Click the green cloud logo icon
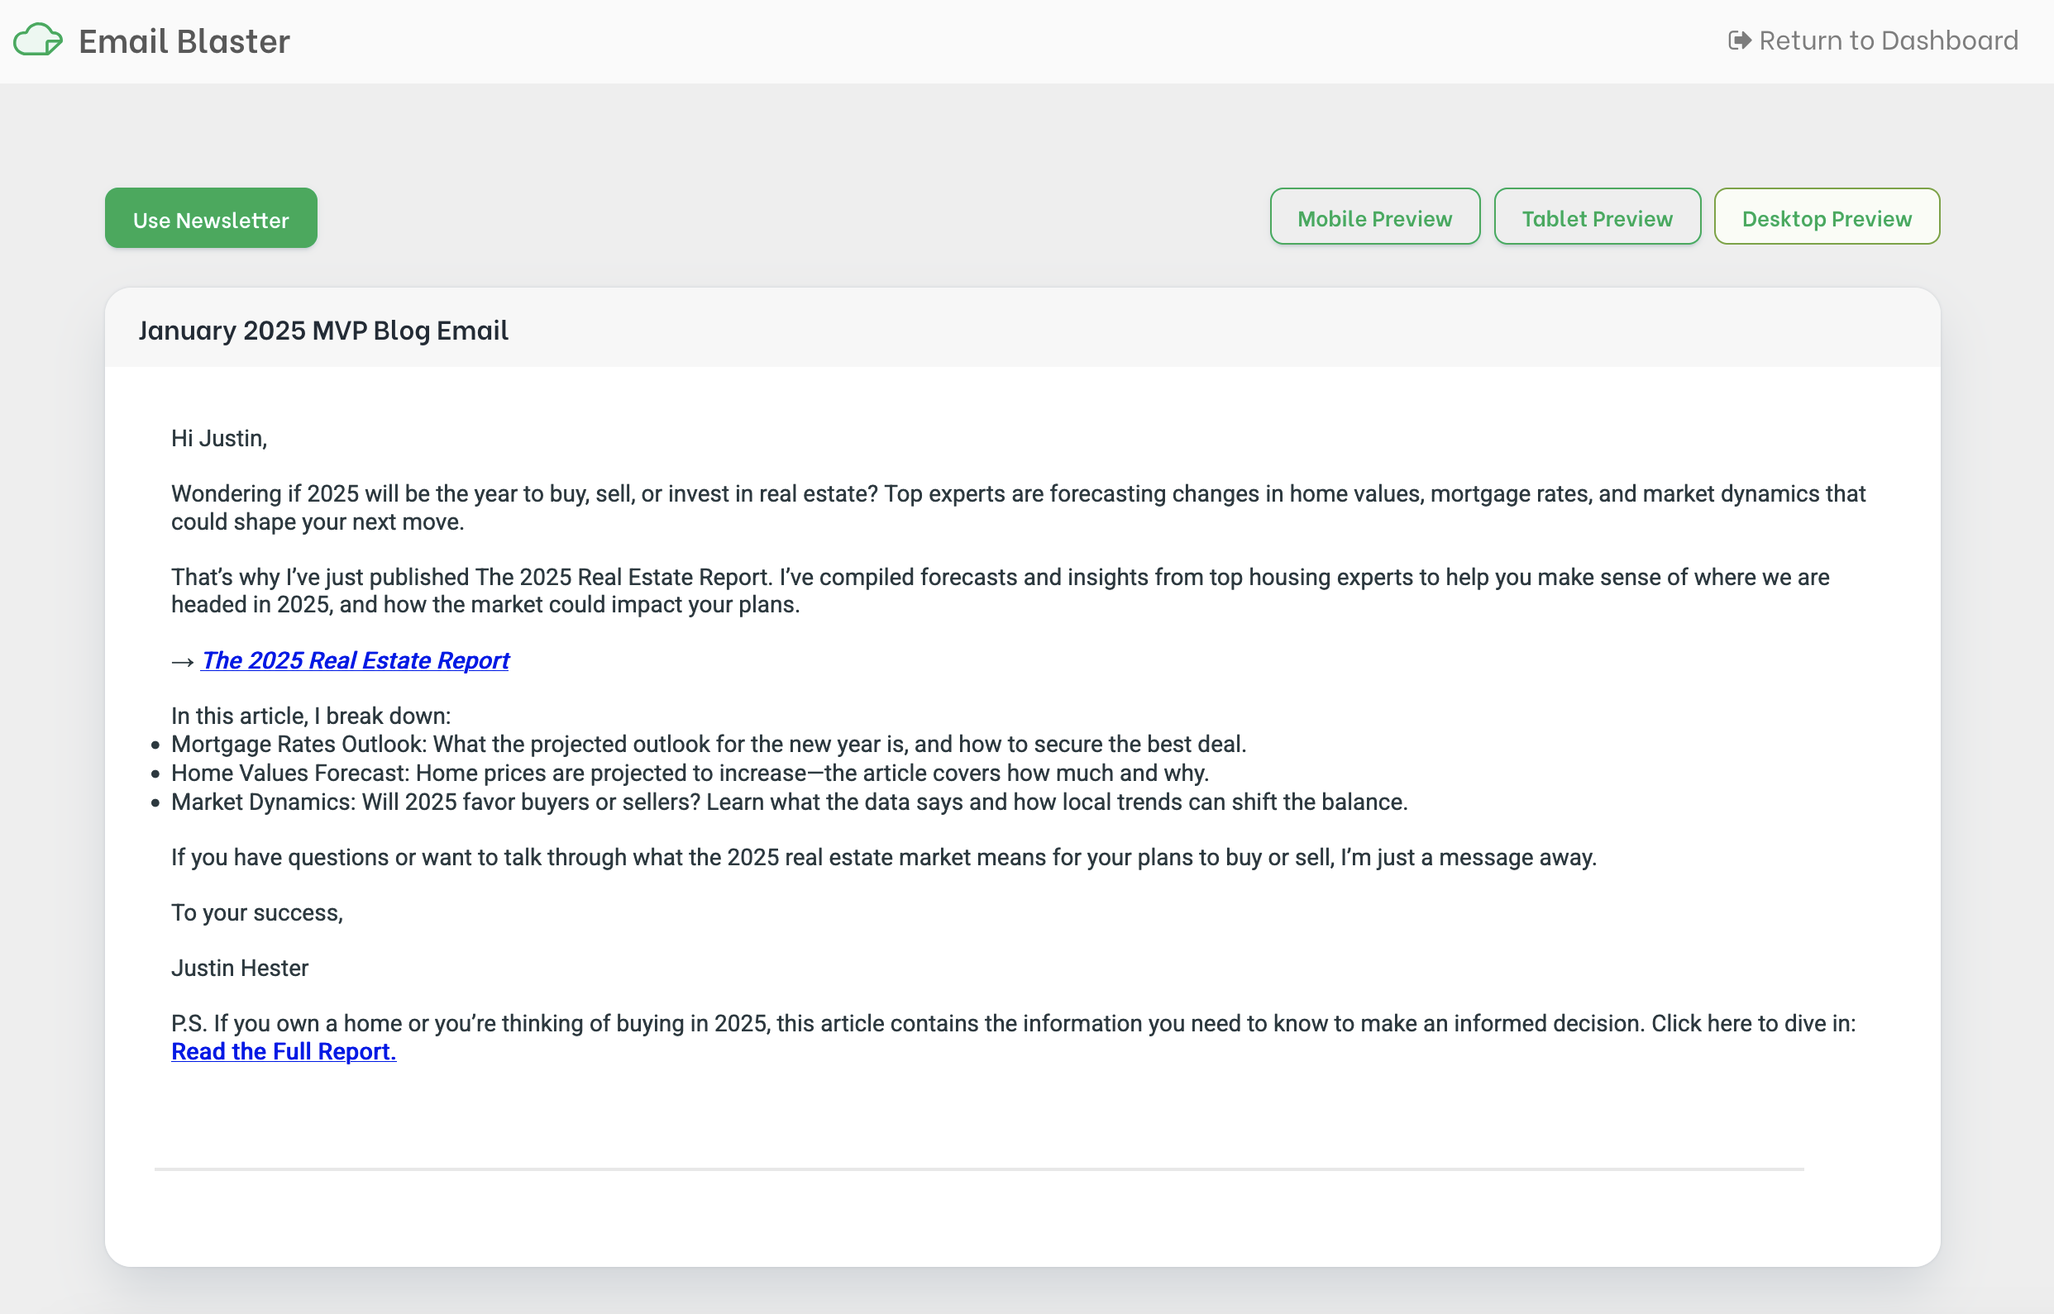The width and height of the screenshot is (2054, 1314). (x=37, y=40)
